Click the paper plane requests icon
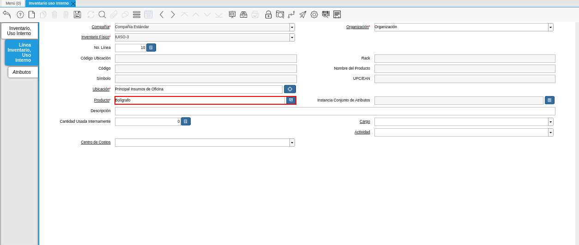579x245 pixels. point(302,14)
